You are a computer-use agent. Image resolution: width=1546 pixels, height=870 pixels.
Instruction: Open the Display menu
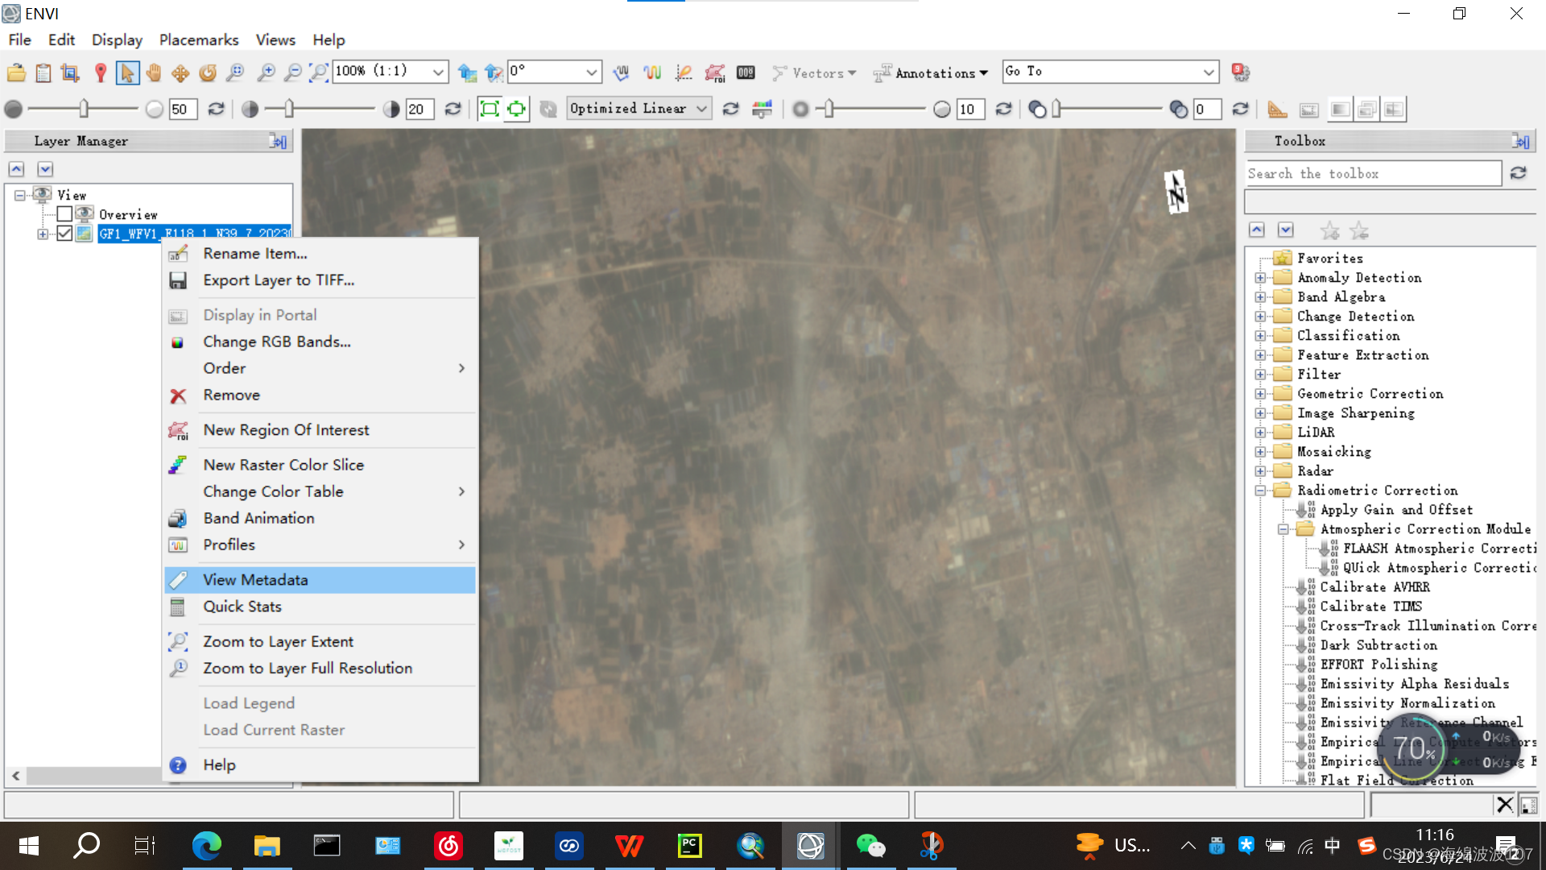(117, 39)
